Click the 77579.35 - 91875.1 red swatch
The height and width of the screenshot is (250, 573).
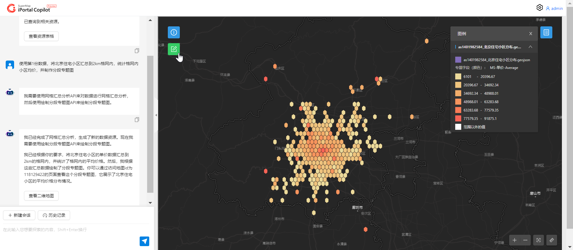pyautogui.click(x=458, y=118)
